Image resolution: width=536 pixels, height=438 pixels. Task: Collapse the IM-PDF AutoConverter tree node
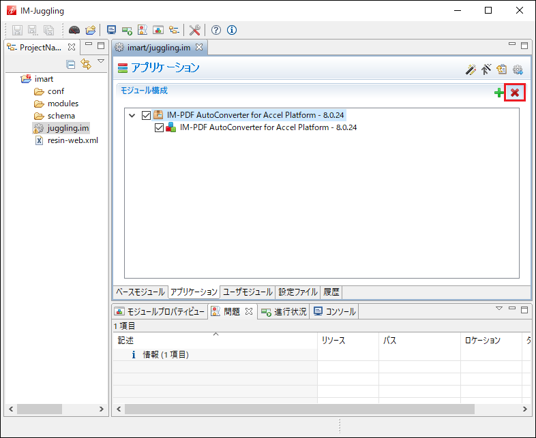click(x=132, y=115)
